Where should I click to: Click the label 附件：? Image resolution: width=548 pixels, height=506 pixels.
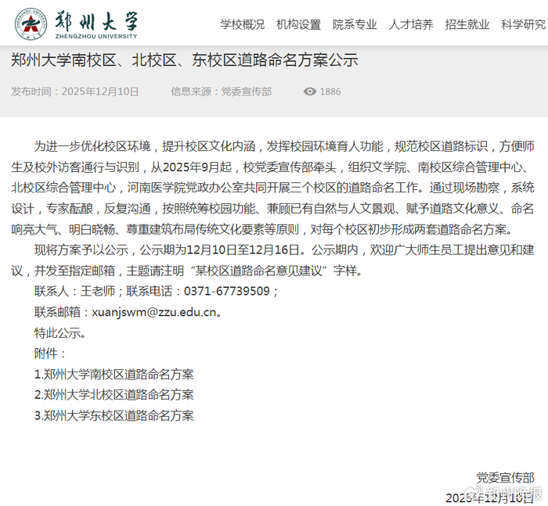(50, 353)
